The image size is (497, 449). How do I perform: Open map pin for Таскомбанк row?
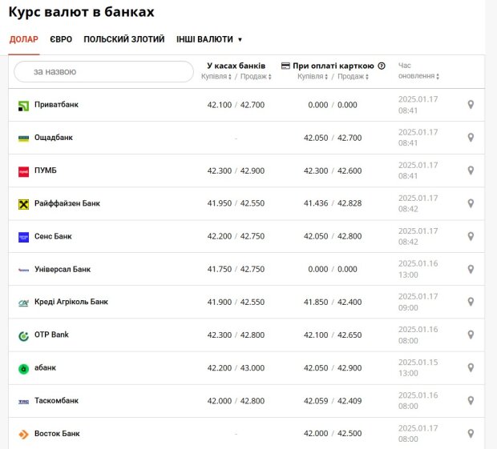(x=471, y=401)
